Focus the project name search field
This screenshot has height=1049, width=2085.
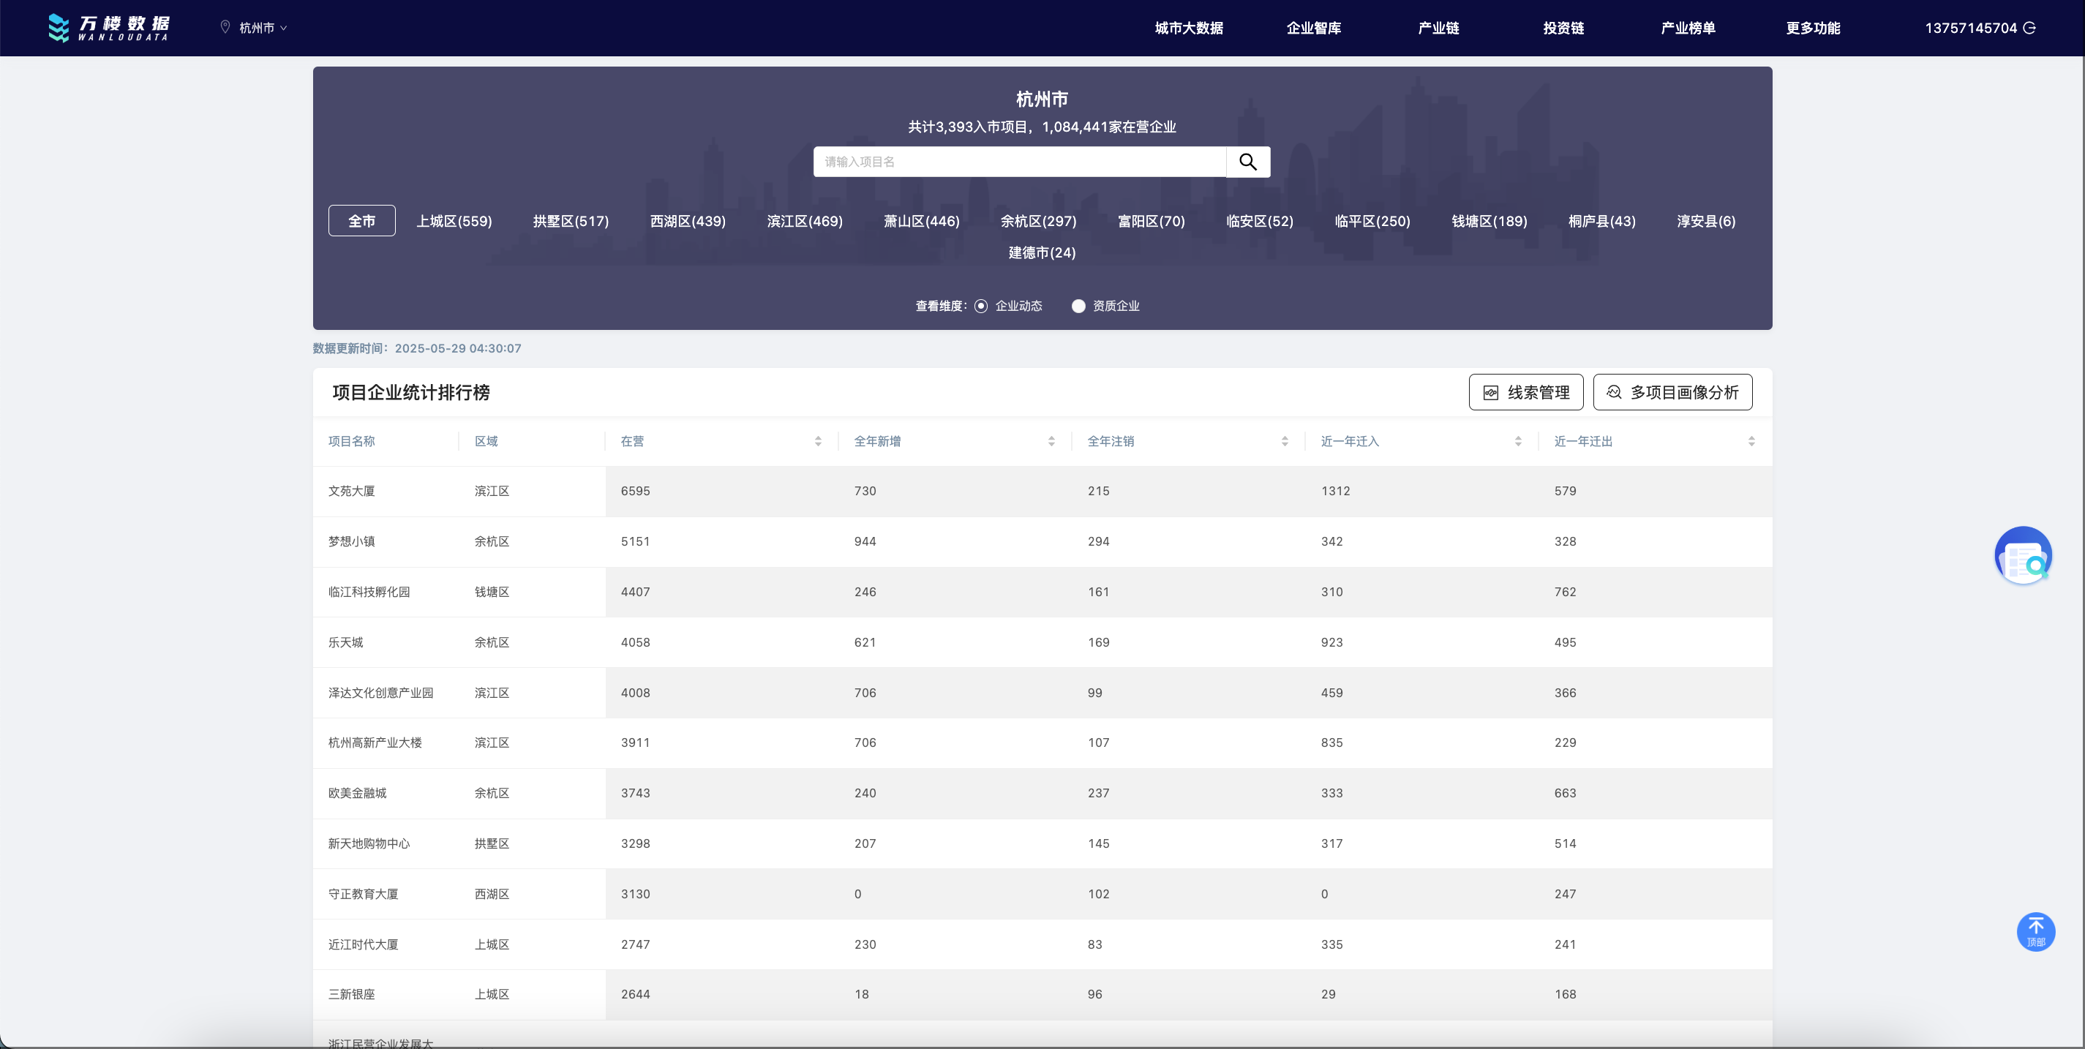[x=1018, y=162]
